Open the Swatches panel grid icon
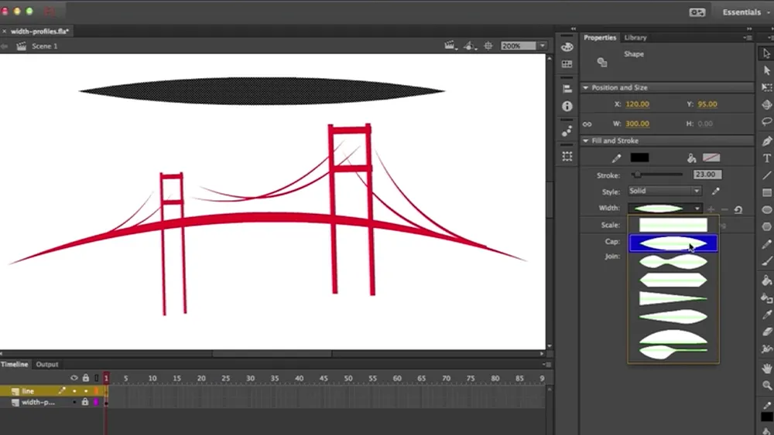This screenshot has width=774, height=435. point(567,64)
